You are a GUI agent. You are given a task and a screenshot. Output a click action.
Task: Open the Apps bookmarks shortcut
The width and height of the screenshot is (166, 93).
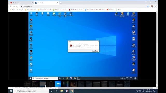click(12, 10)
